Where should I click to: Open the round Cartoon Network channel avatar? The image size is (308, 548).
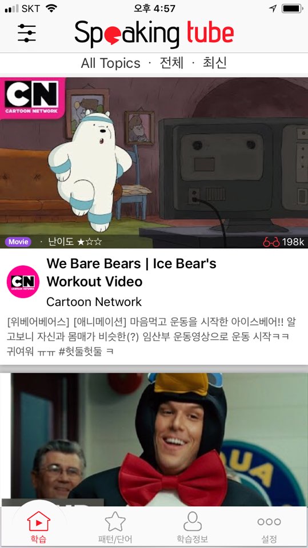point(23,281)
